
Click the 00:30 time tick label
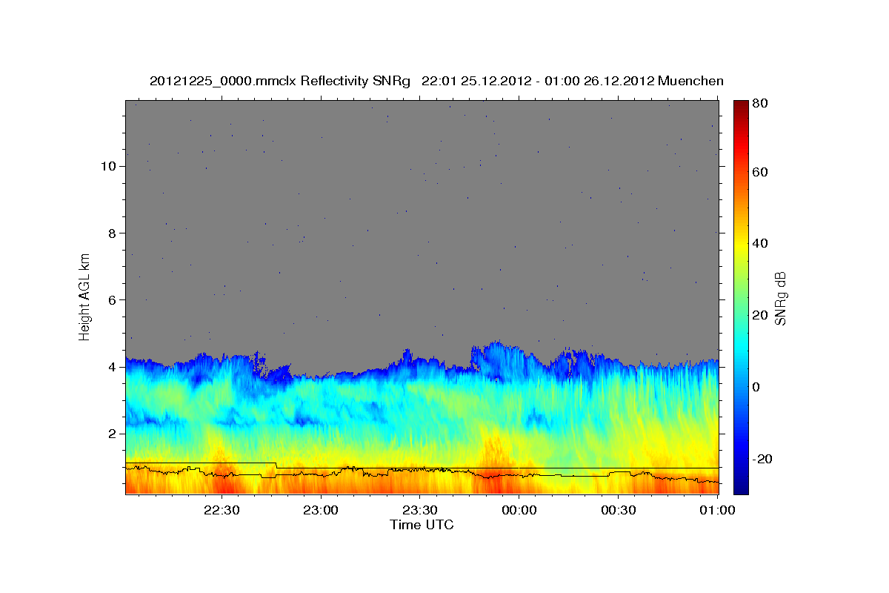618,511
